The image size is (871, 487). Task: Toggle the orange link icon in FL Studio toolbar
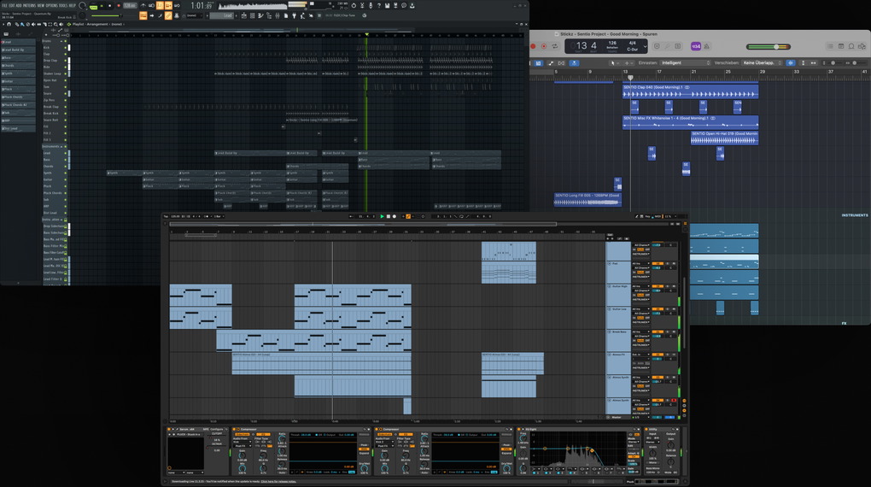coord(167,15)
